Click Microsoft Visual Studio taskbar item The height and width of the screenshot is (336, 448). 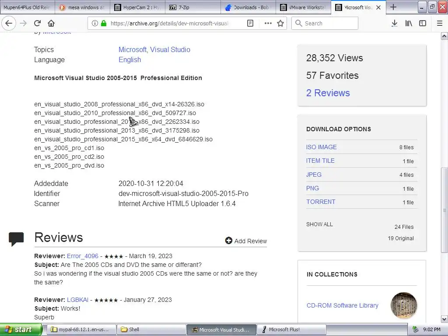221,329
